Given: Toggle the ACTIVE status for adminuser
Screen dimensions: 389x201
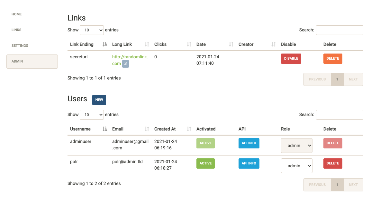Looking at the screenshot, I should [205, 143].
